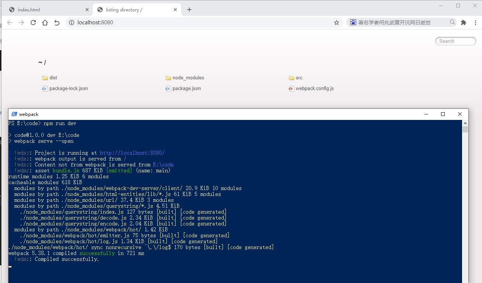Click the PowerShell icon in webpack window title
Viewport: 482px width, 283px height.
point(14,114)
